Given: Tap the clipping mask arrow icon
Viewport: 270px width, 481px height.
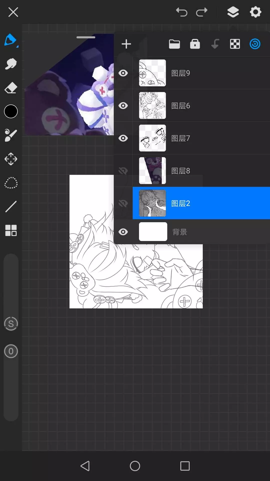Looking at the screenshot, I should (x=215, y=44).
